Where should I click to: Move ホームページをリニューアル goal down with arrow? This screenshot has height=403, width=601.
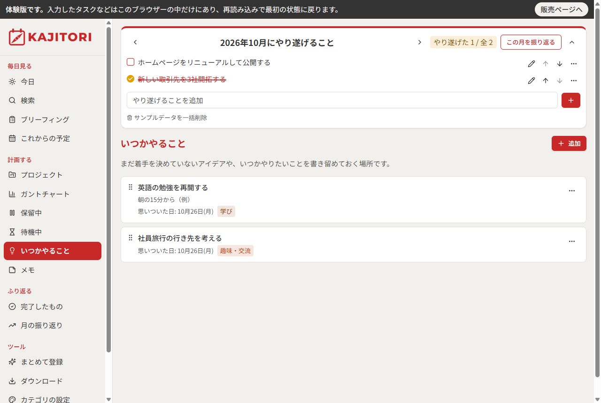(560, 64)
